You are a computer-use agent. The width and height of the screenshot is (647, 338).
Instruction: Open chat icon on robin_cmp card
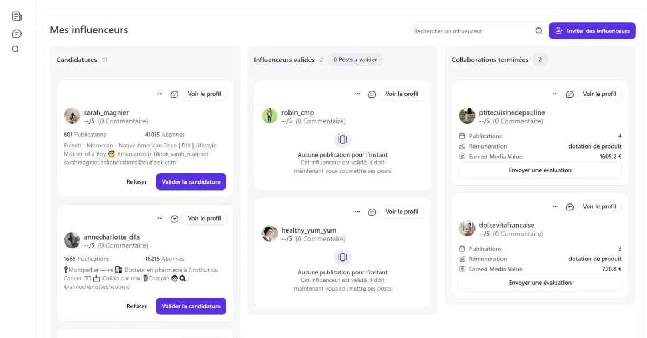(372, 94)
